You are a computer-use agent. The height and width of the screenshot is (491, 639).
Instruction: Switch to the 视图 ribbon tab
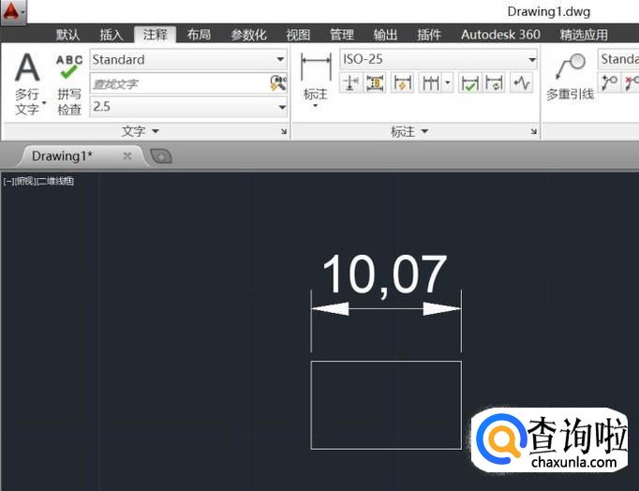(298, 35)
